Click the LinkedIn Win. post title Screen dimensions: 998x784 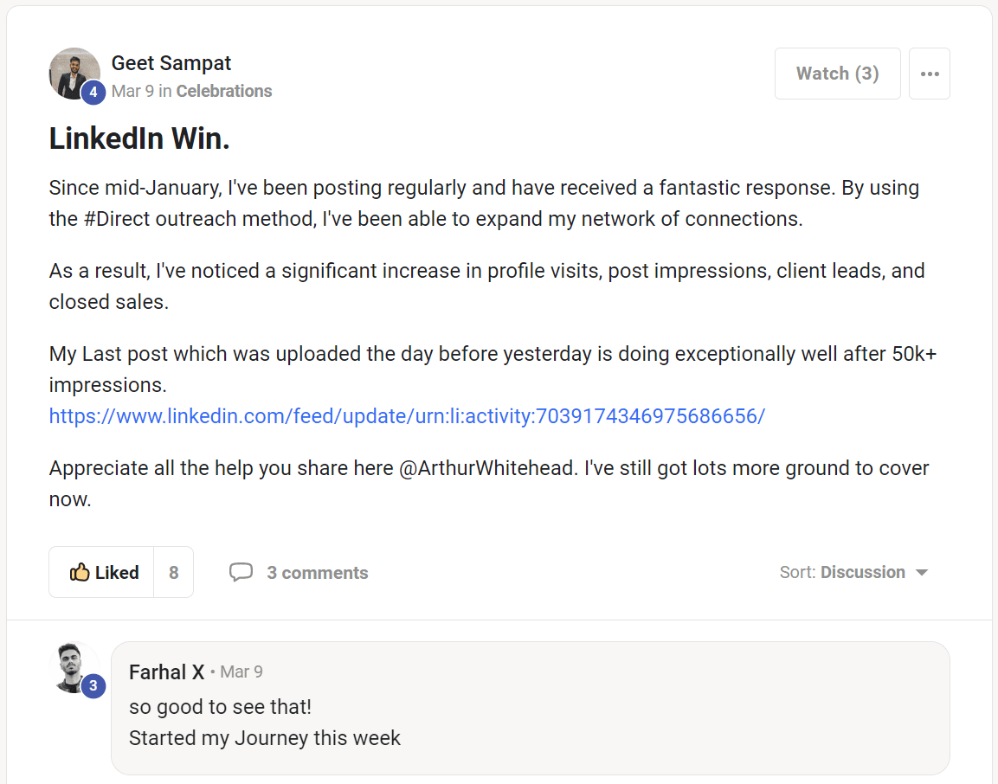pos(139,138)
